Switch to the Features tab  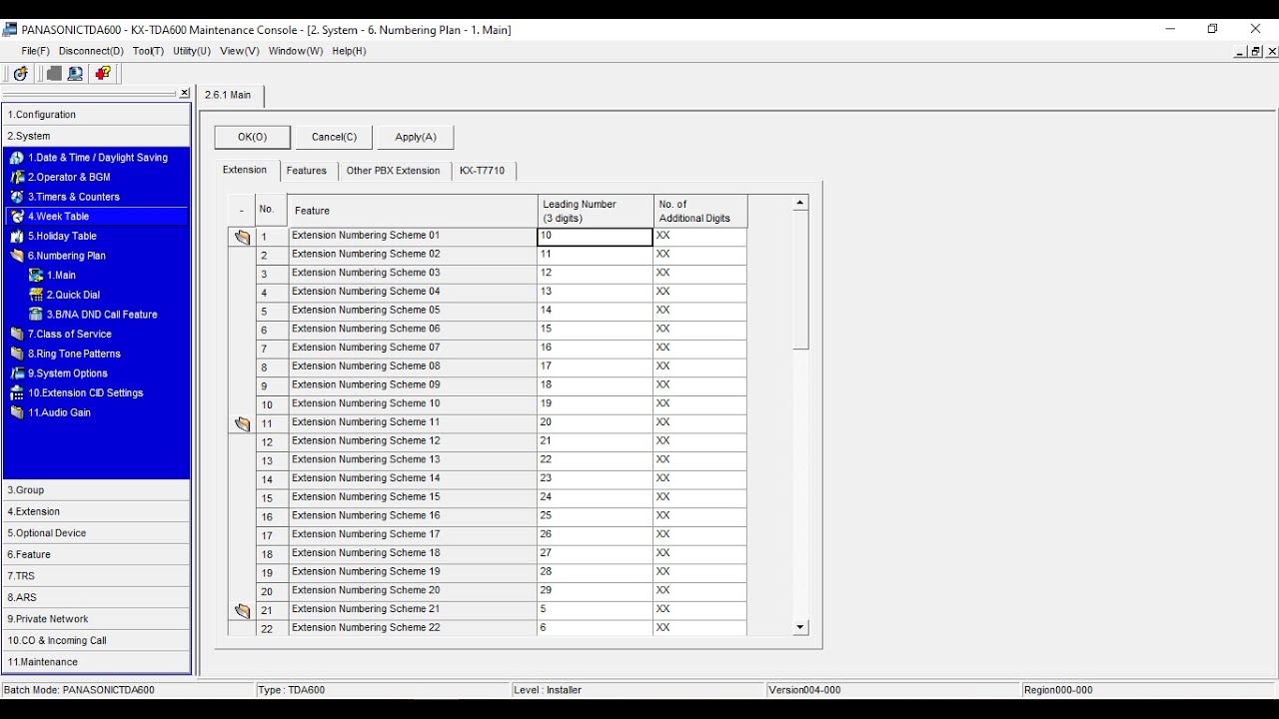pyautogui.click(x=307, y=171)
